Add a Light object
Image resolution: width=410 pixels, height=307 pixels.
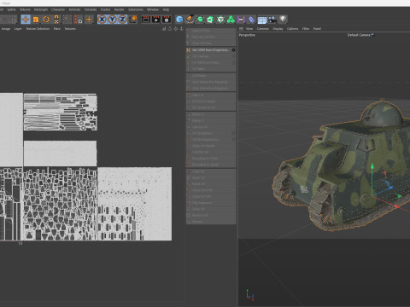283,20
